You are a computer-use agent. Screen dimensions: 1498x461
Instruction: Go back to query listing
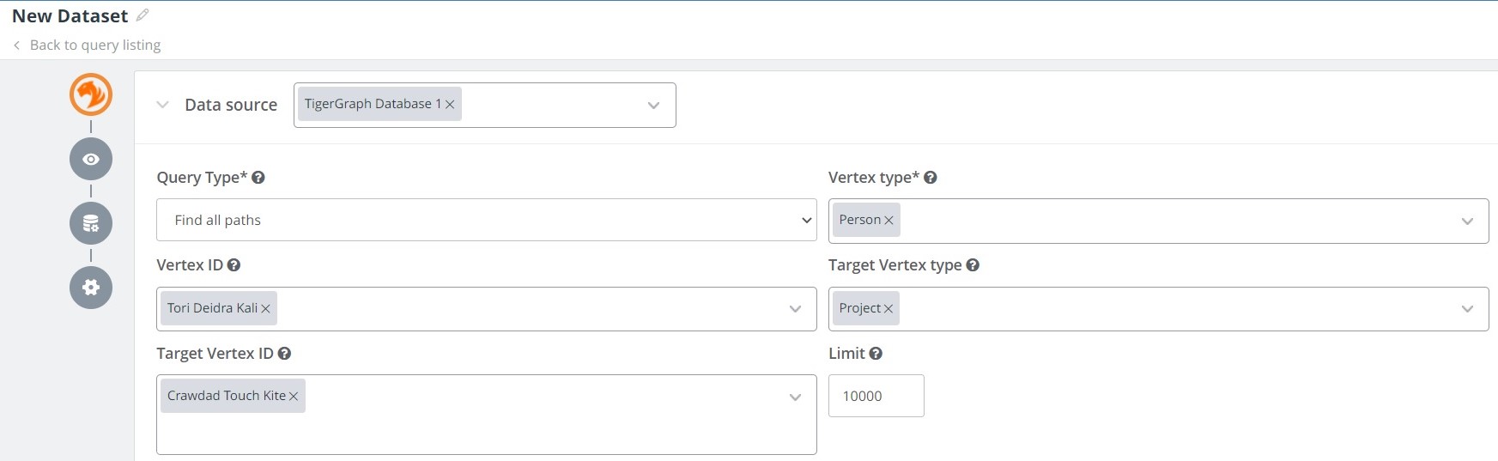click(94, 45)
